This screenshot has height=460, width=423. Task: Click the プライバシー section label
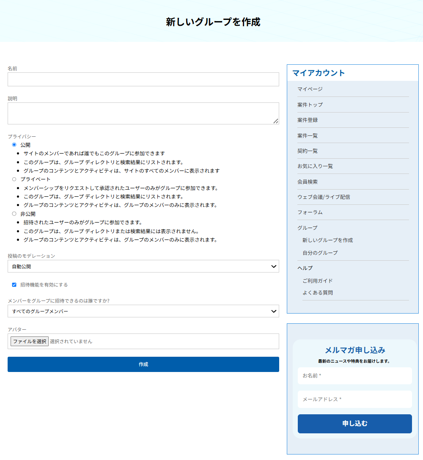[x=22, y=136]
